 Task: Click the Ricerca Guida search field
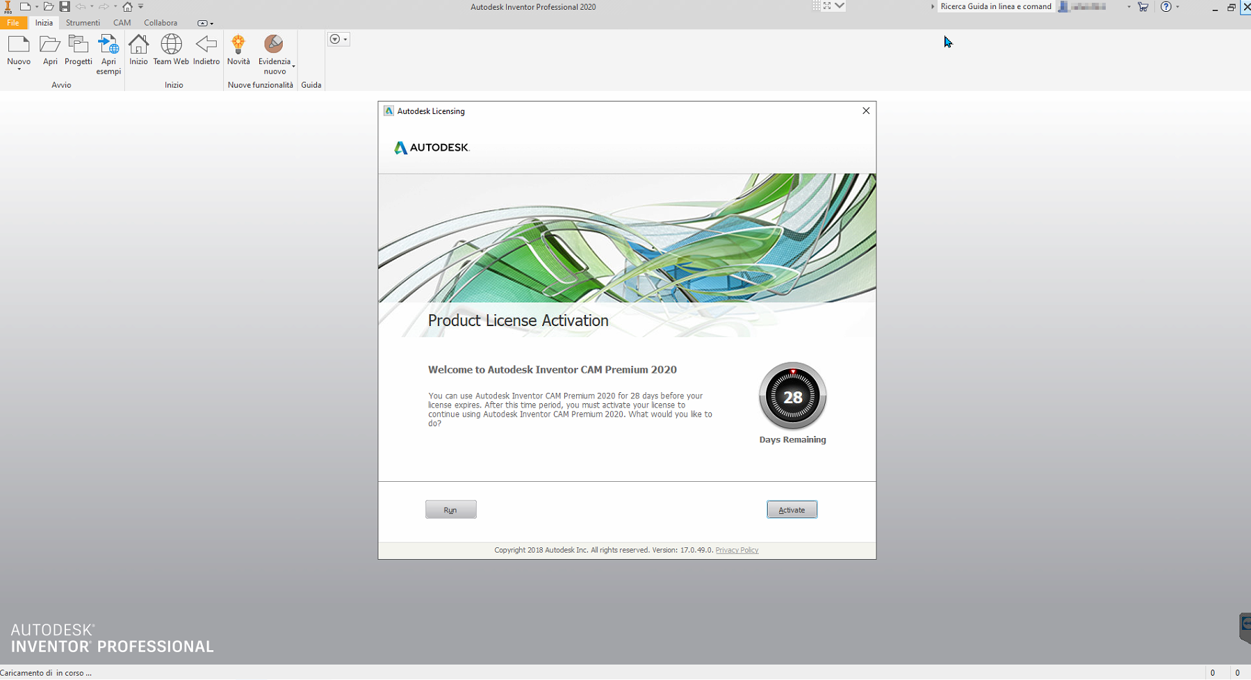click(x=995, y=6)
